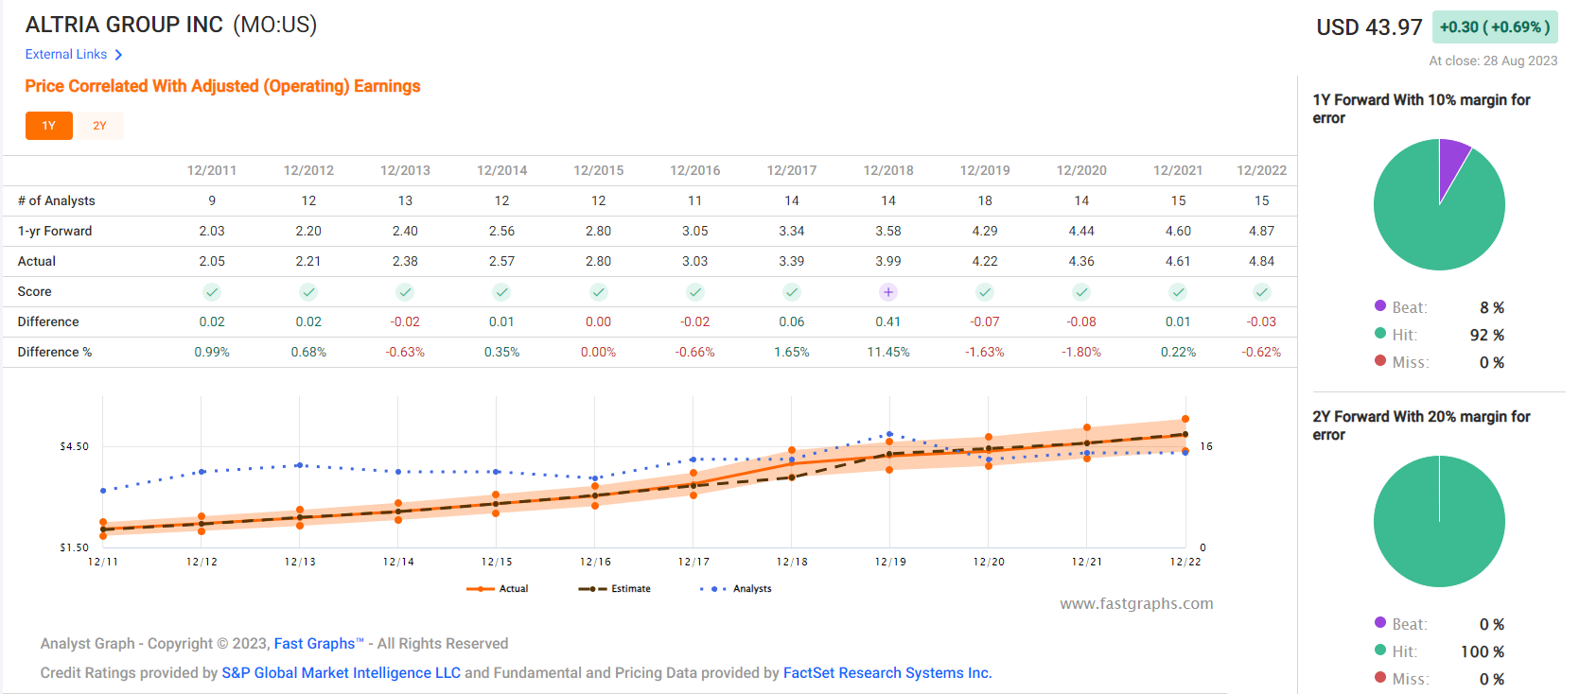Click the '100 %' Hit percentage in 2Y
The width and height of the screenshot is (1580, 694).
(x=1483, y=651)
